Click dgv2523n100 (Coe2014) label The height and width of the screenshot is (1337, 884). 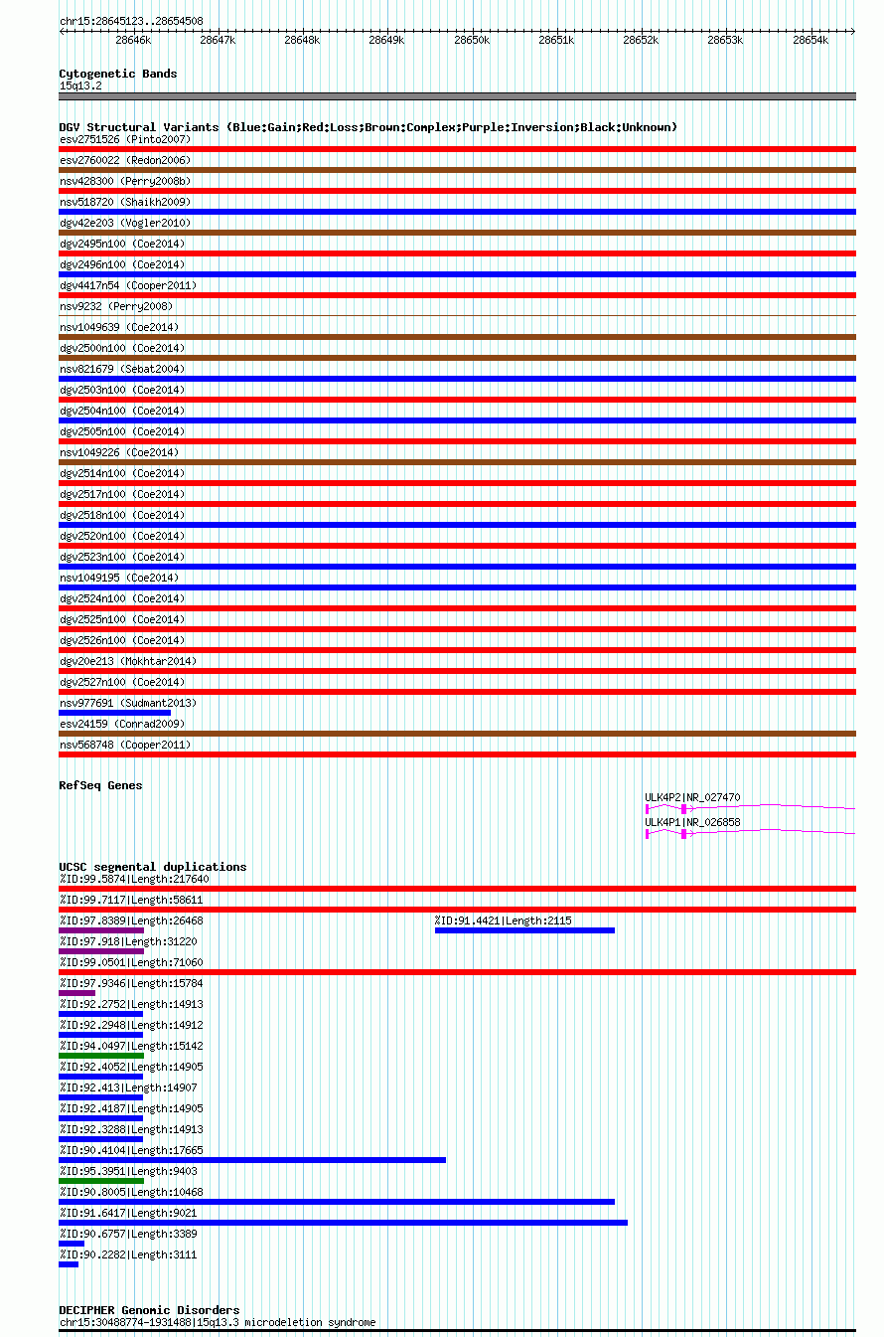122,557
